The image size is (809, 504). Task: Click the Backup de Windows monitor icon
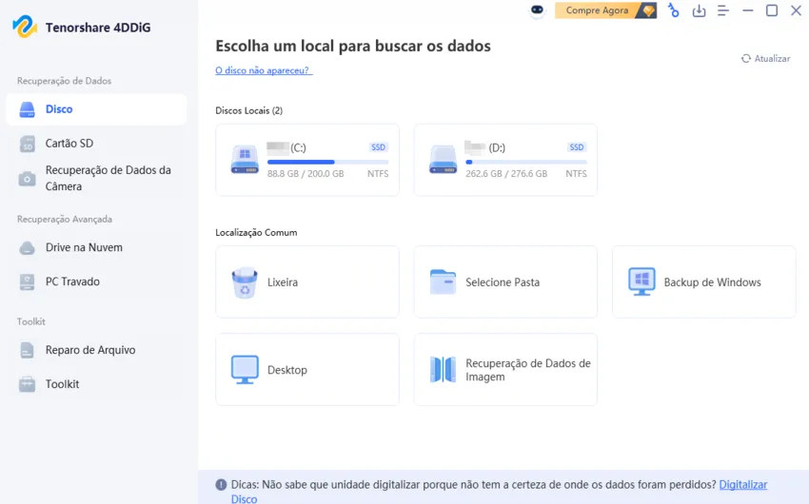(x=641, y=281)
